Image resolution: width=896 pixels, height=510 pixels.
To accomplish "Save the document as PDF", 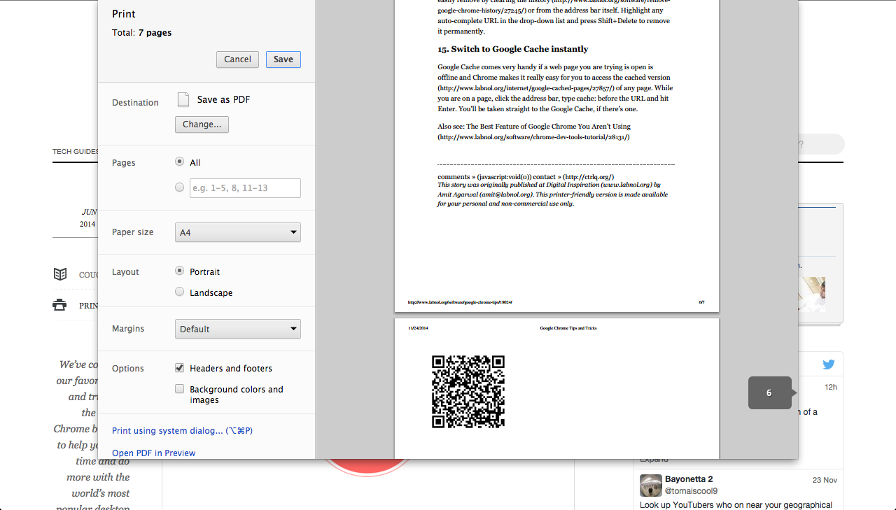I will pos(283,59).
